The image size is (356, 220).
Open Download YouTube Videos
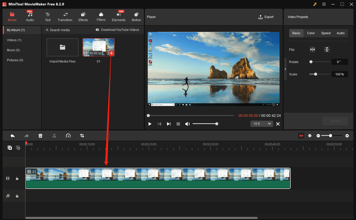(117, 30)
